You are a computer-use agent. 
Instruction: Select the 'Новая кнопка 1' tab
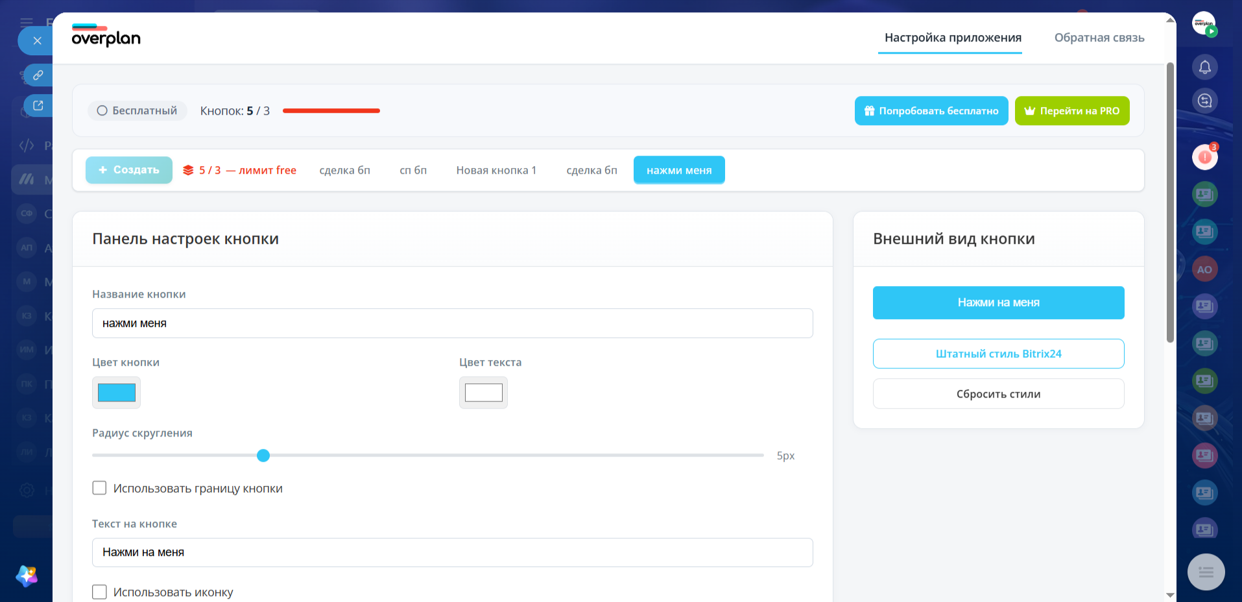(496, 170)
